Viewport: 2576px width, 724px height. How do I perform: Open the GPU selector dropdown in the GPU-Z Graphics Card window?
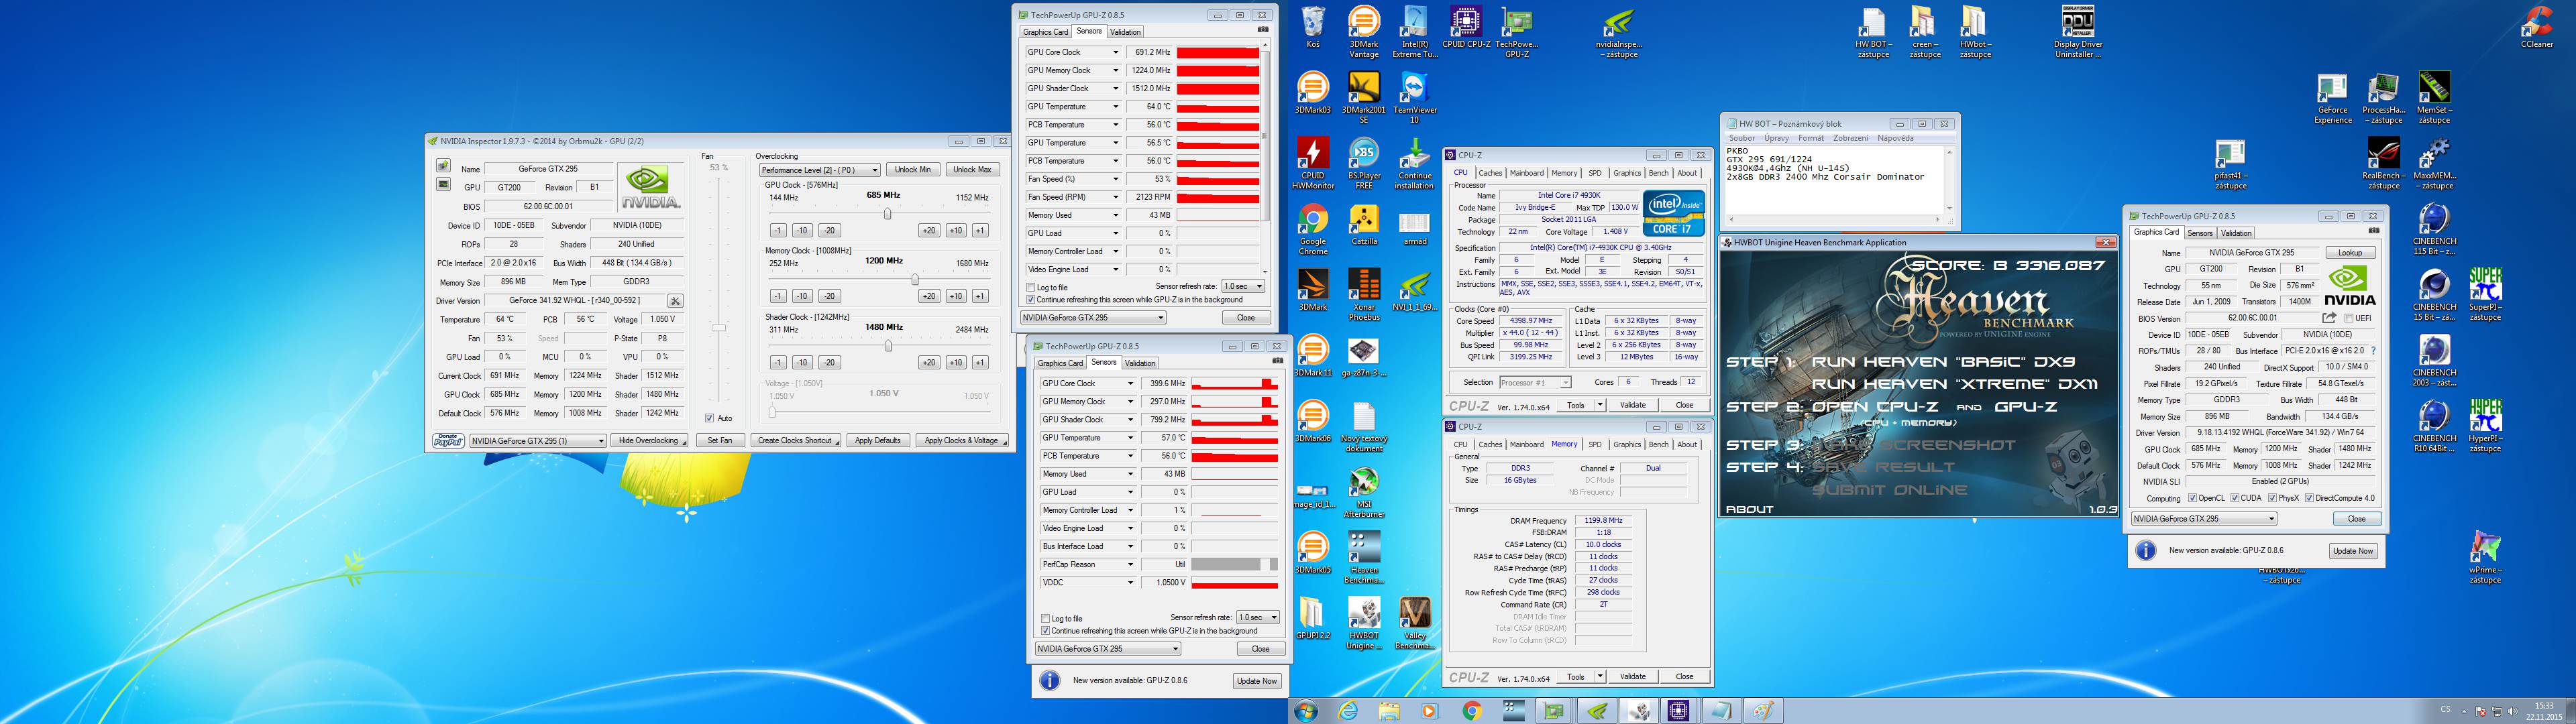tap(2204, 519)
